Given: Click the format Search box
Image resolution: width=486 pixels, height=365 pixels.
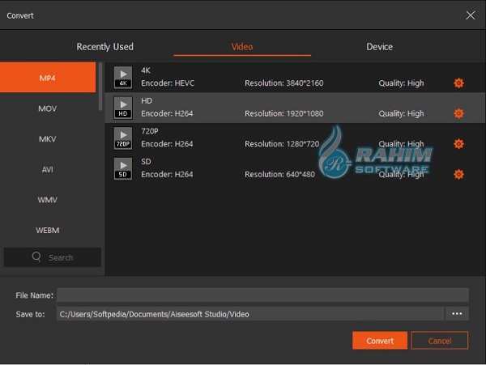Looking at the screenshot, I should [53, 257].
